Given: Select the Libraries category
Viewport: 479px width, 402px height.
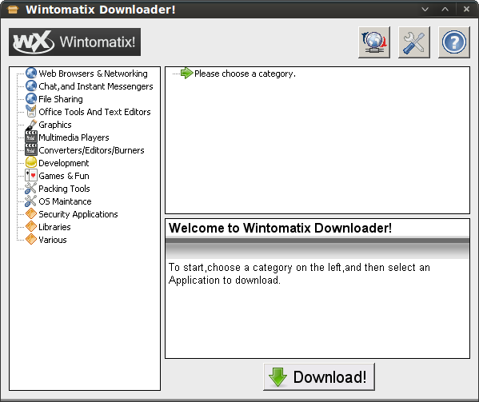Looking at the screenshot, I should 54,228.
